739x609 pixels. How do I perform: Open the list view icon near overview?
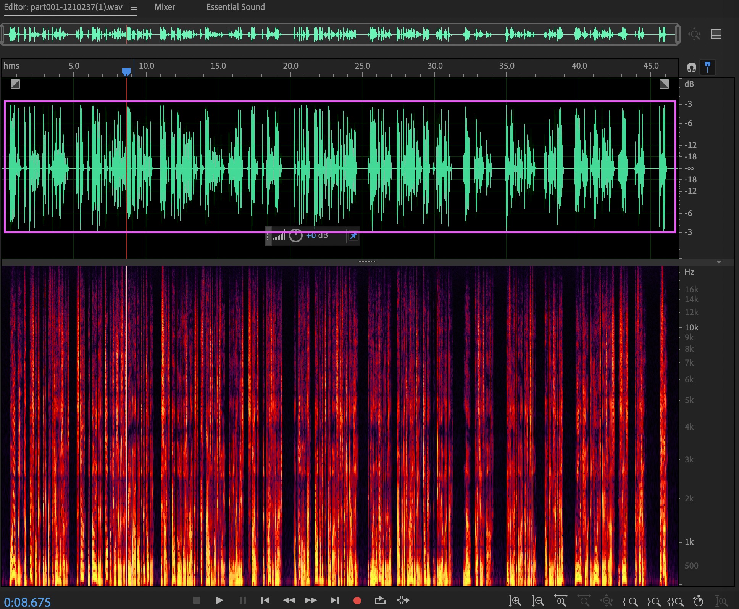pyautogui.click(x=716, y=34)
